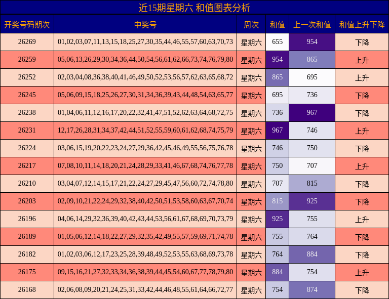The height and width of the screenshot is (299, 389).
Task: Click sum value 655 in row 26269
Action: point(277,41)
